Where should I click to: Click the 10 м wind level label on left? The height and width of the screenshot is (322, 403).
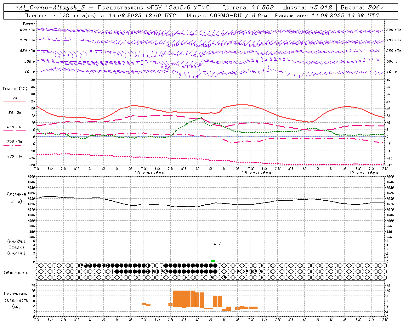tap(30, 72)
